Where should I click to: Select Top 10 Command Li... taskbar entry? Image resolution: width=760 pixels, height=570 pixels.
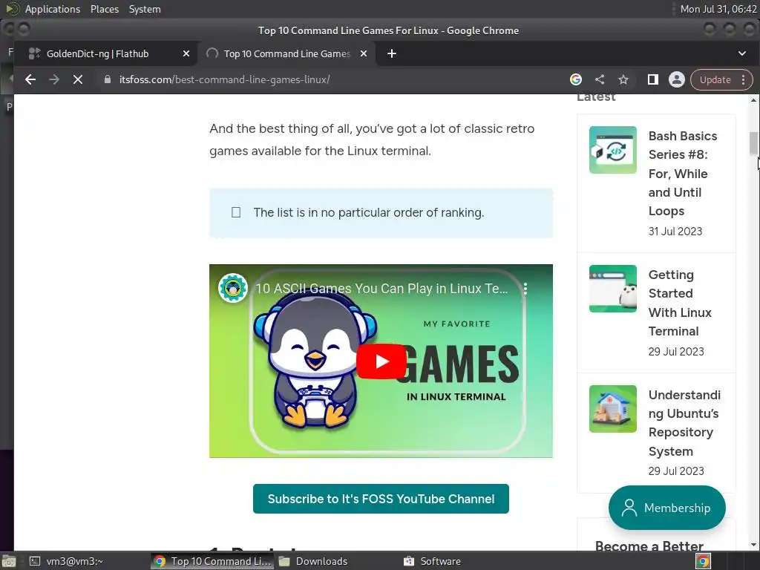pos(212,561)
